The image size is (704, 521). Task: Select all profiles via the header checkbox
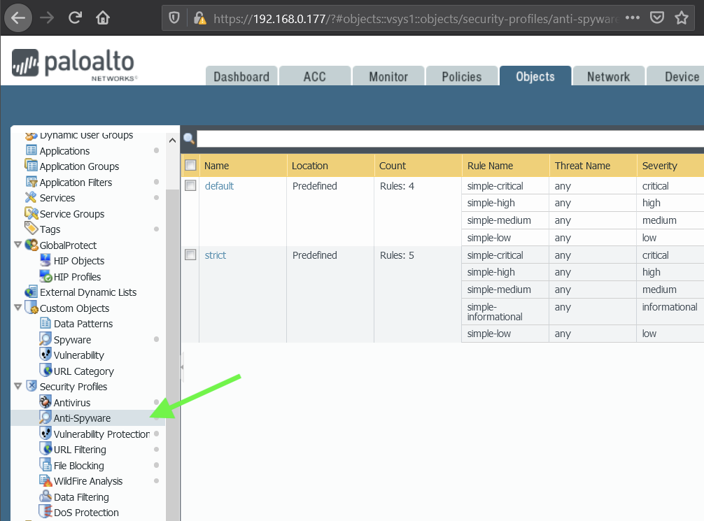tap(190, 165)
